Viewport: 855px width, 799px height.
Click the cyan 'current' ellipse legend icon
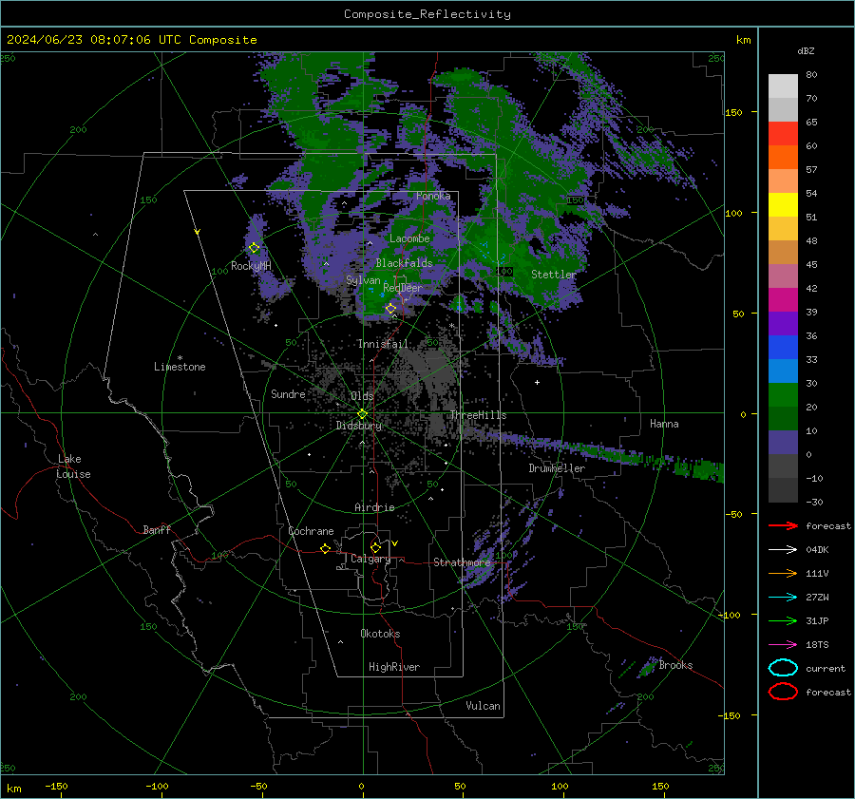783,668
